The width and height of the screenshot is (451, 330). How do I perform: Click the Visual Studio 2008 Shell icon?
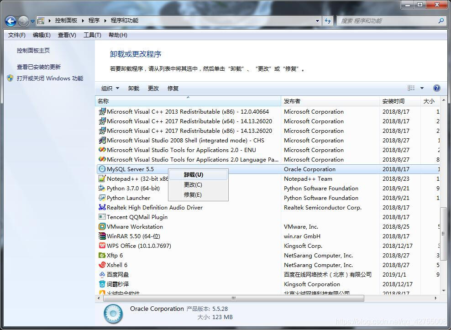(x=102, y=141)
